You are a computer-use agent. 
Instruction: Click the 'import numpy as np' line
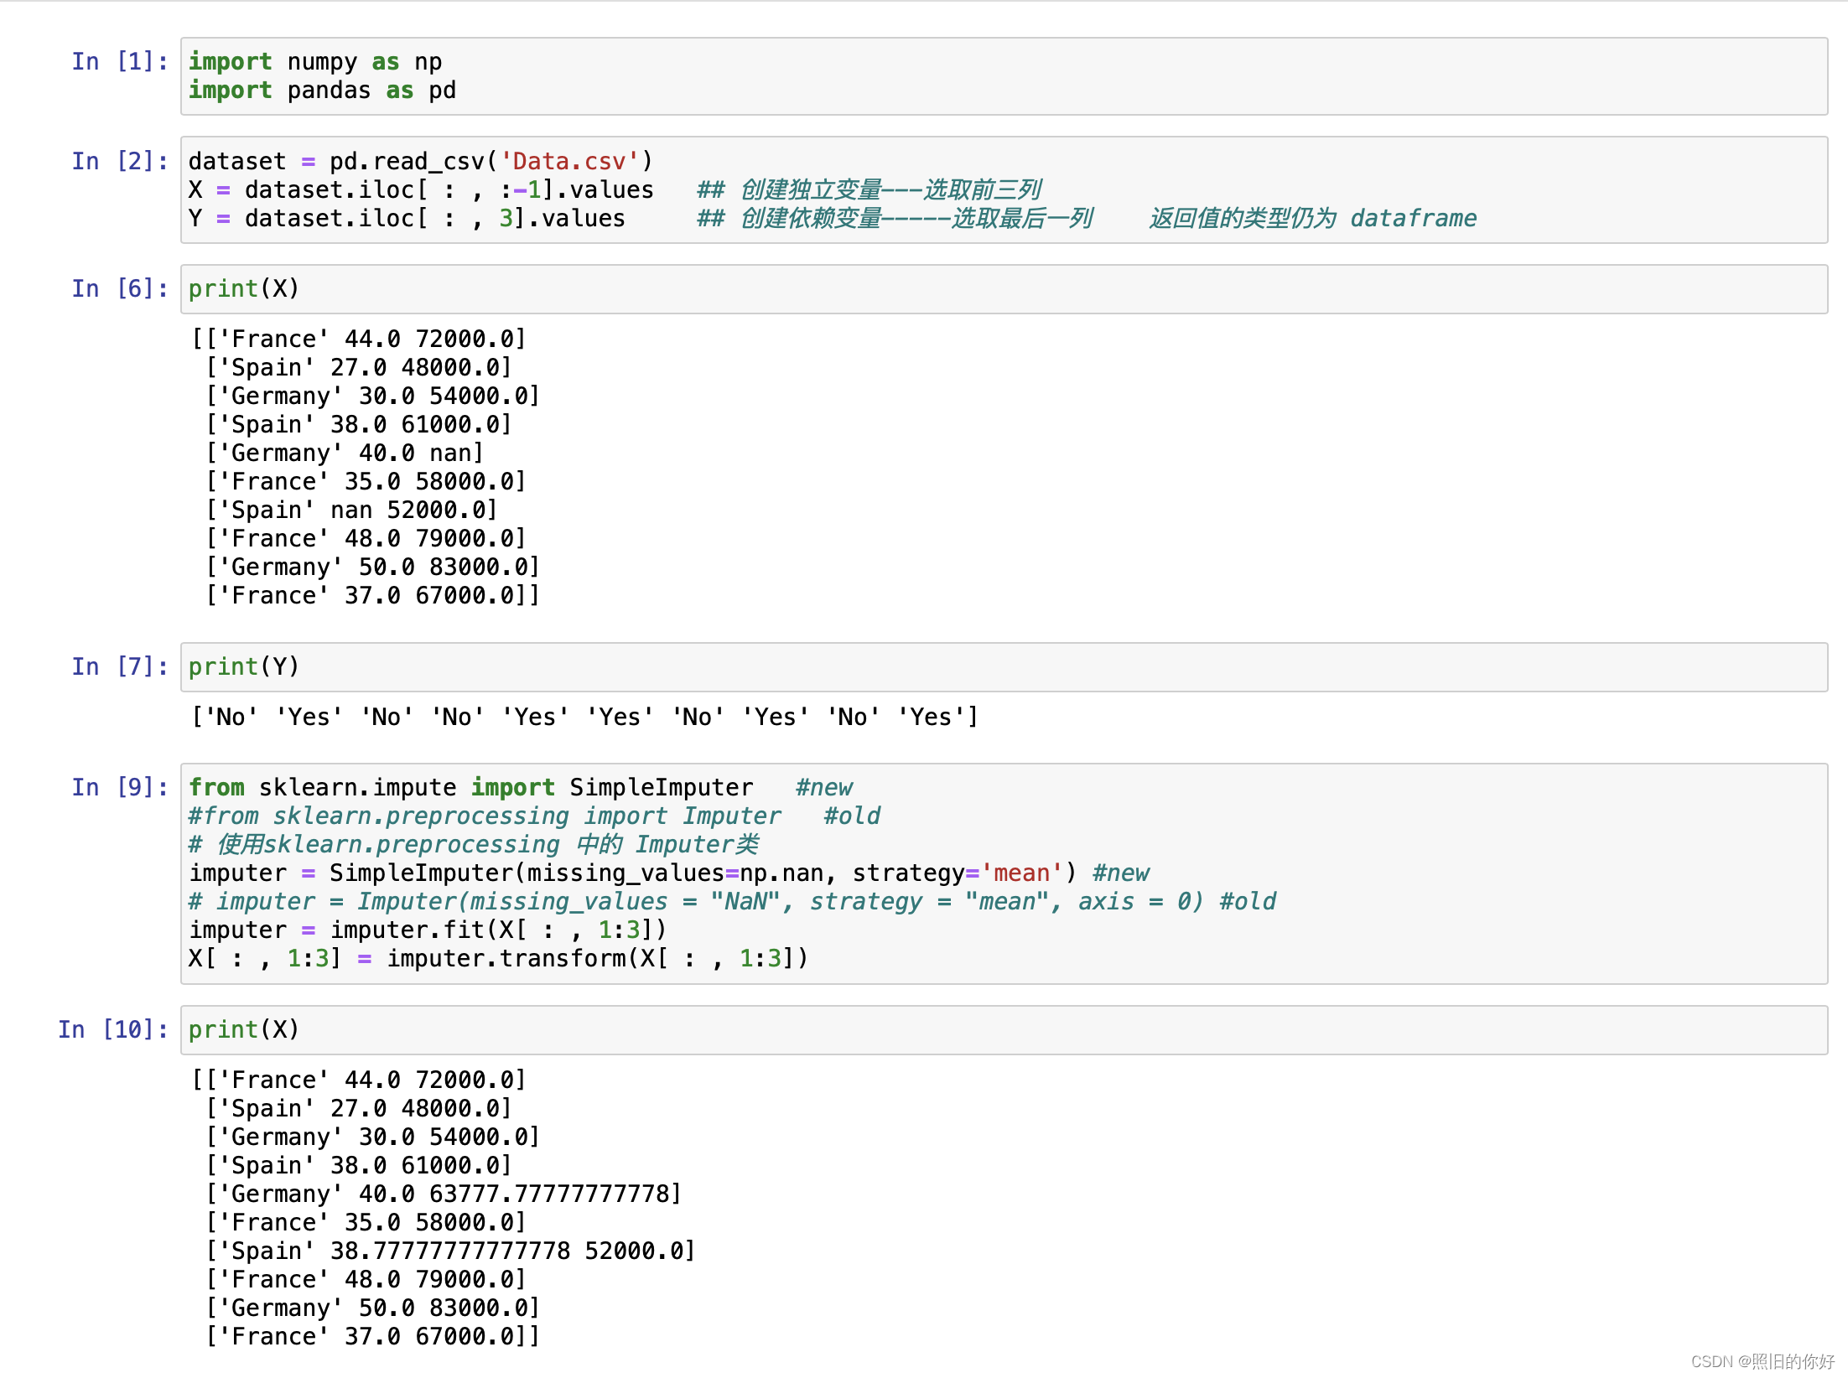pos(315,62)
